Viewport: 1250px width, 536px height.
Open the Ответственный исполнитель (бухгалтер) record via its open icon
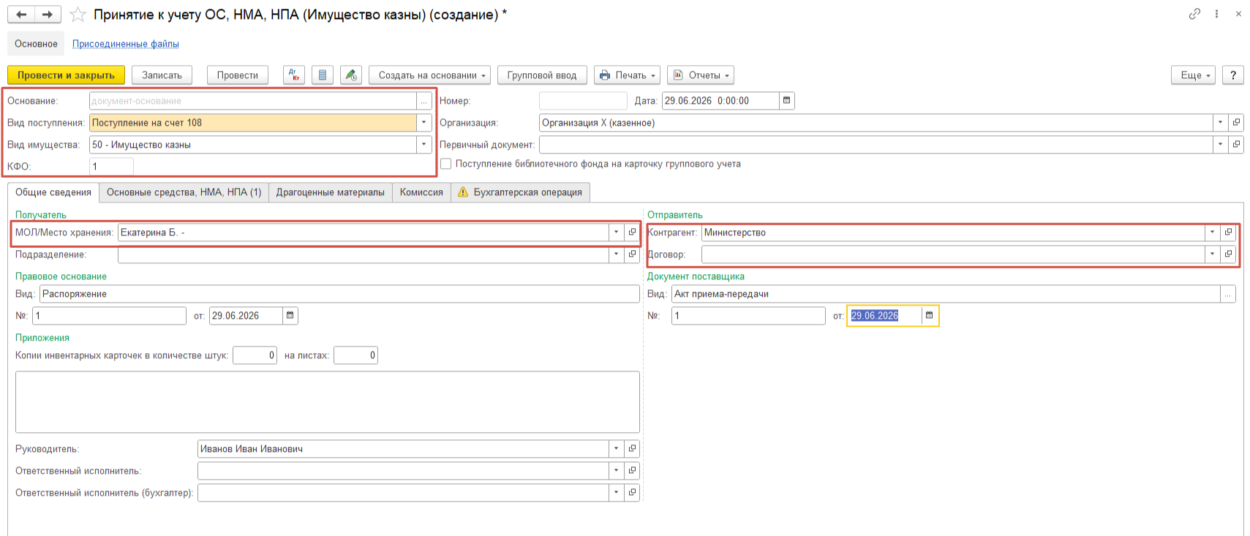pyautogui.click(x=632, y=493)
